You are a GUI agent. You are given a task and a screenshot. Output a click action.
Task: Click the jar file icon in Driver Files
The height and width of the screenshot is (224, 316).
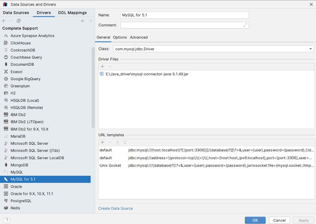tap(102, 74)
